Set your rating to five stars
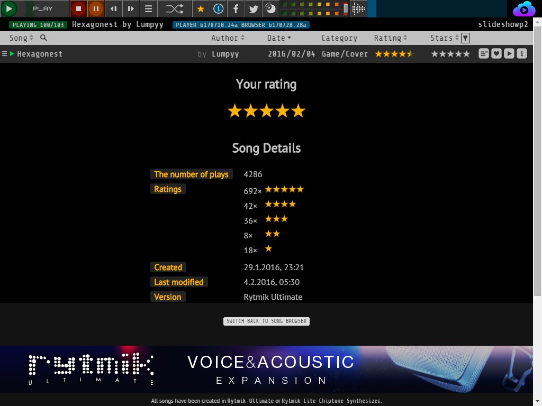The height and width of the screenshot is (406, 542). click(x=299, y=111)
